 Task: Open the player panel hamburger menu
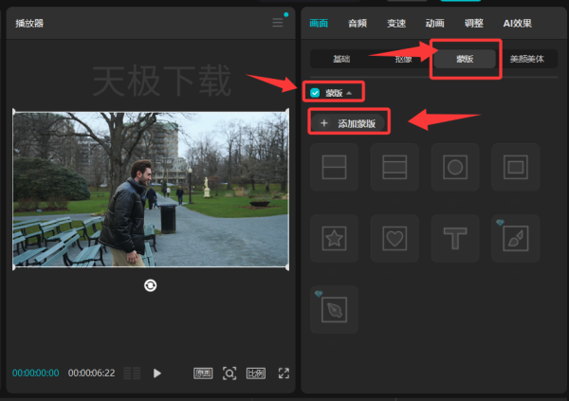[278, 23]
